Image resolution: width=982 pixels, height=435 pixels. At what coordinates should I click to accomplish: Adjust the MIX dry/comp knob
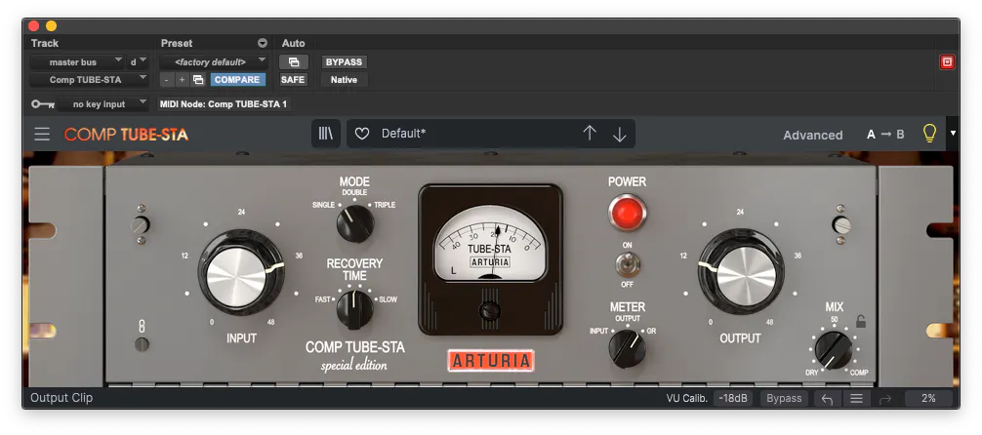coord(834,350)
